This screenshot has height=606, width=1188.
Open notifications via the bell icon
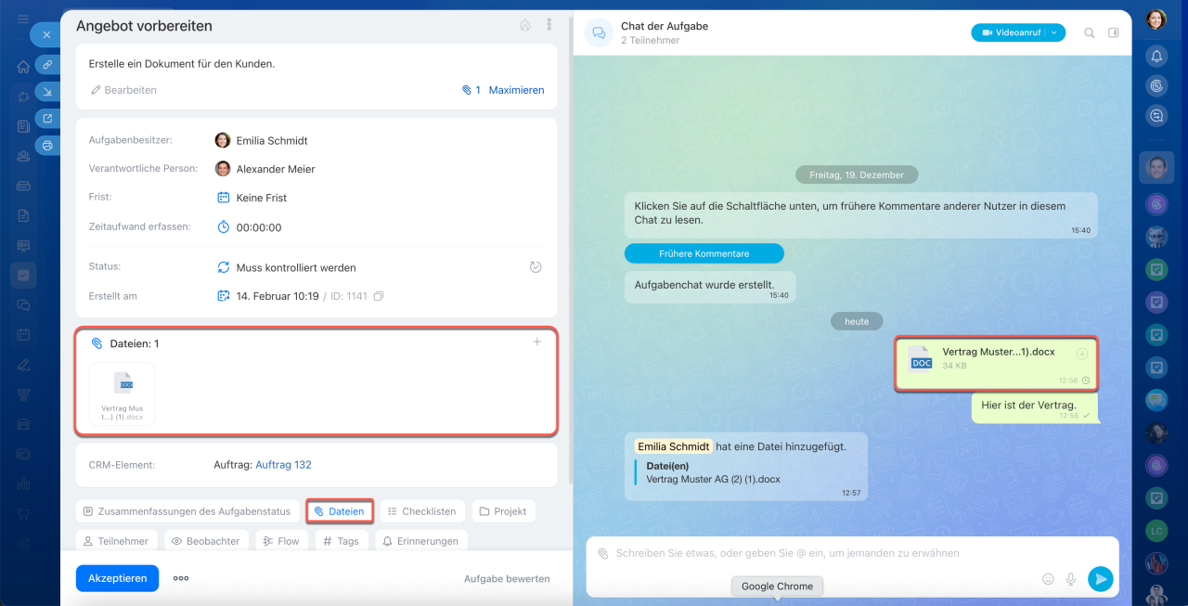[x=1156, y=56]
